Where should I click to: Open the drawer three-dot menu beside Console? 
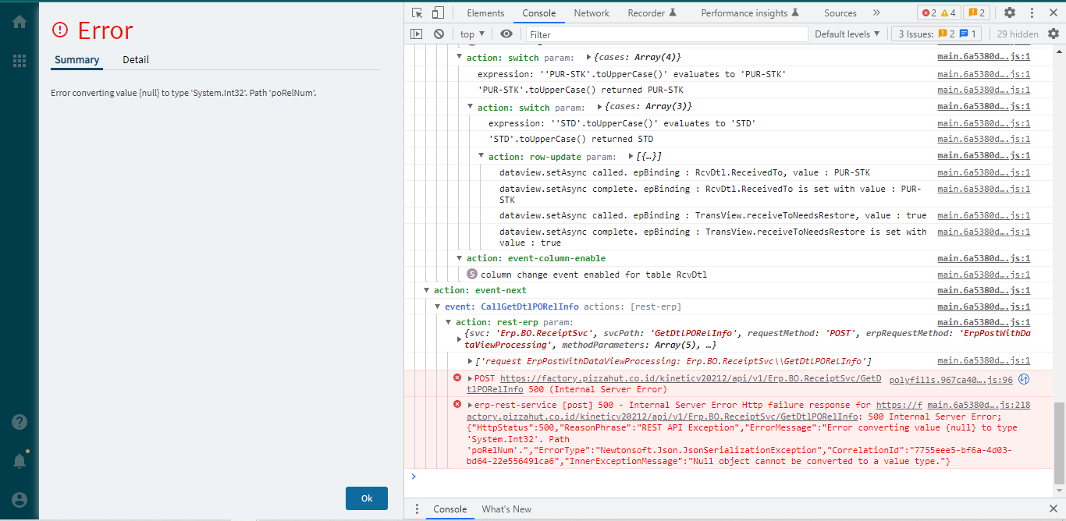point(418,509)
